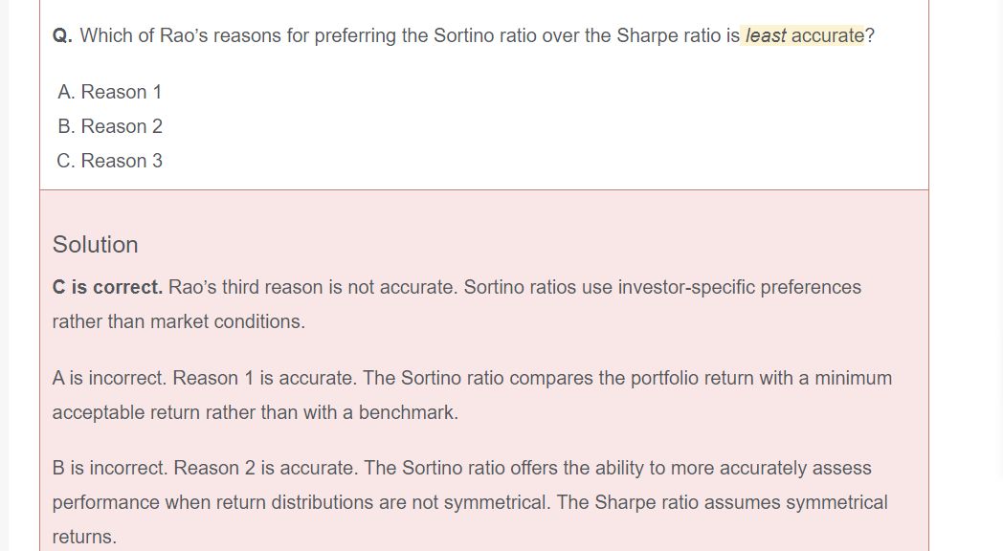Choose answer option B. Reason 2
Screen dimensions: 1003x551
(x=110, y=126)
